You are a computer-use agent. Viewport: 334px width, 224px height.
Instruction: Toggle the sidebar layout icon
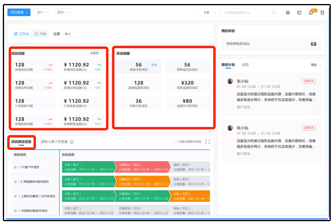(299, 13)
